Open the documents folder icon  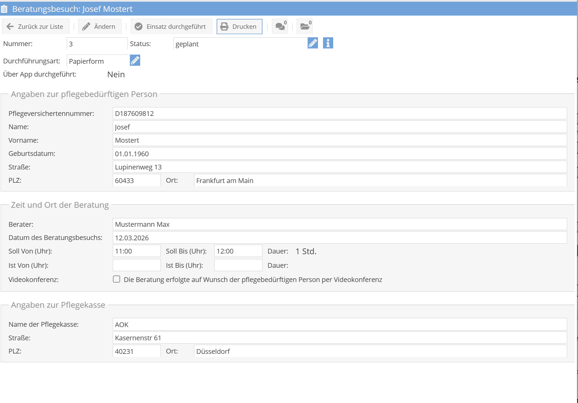click(304, 26)
